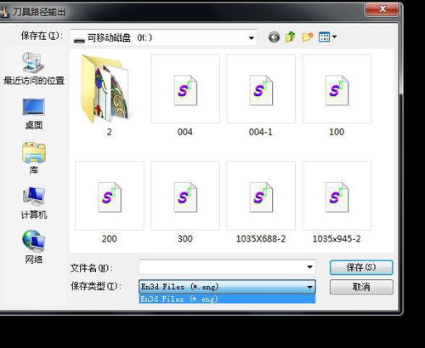The image size is (425, 348).
Task: Click the Save (保存) button
Action: pyautogui.click(x=361, y=267)
